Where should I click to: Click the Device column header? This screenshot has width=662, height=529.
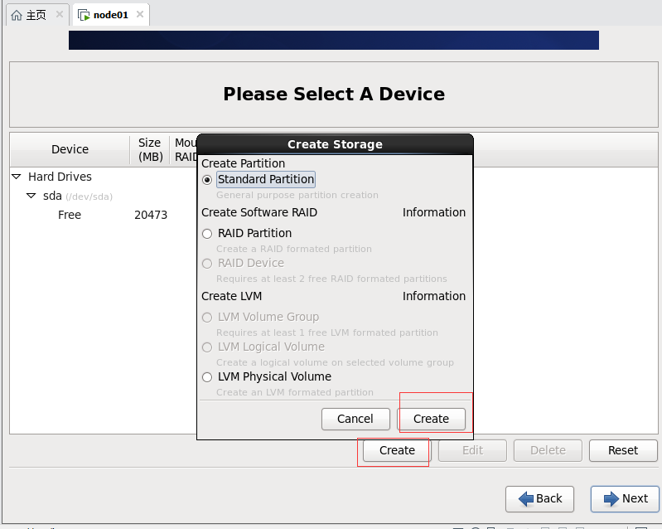click(x=70, y=149)
